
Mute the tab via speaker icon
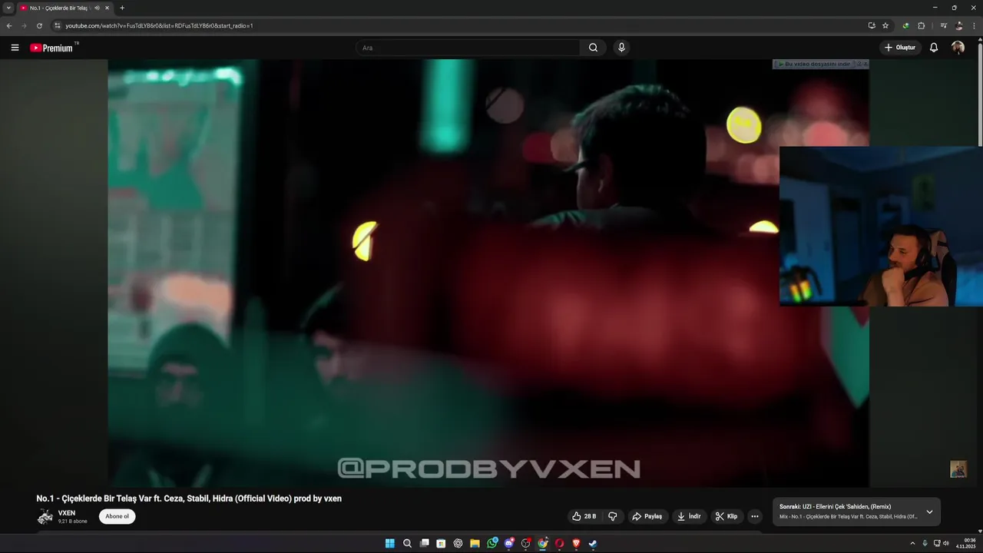point(97,8)
